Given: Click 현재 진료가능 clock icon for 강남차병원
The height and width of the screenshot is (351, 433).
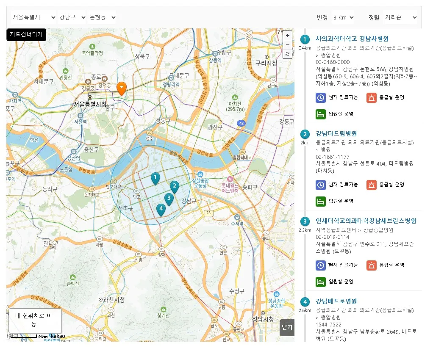Looking at the screenshot, I should [321, 98].
